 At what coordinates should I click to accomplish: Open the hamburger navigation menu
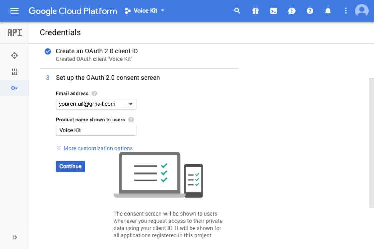(14, 11)
